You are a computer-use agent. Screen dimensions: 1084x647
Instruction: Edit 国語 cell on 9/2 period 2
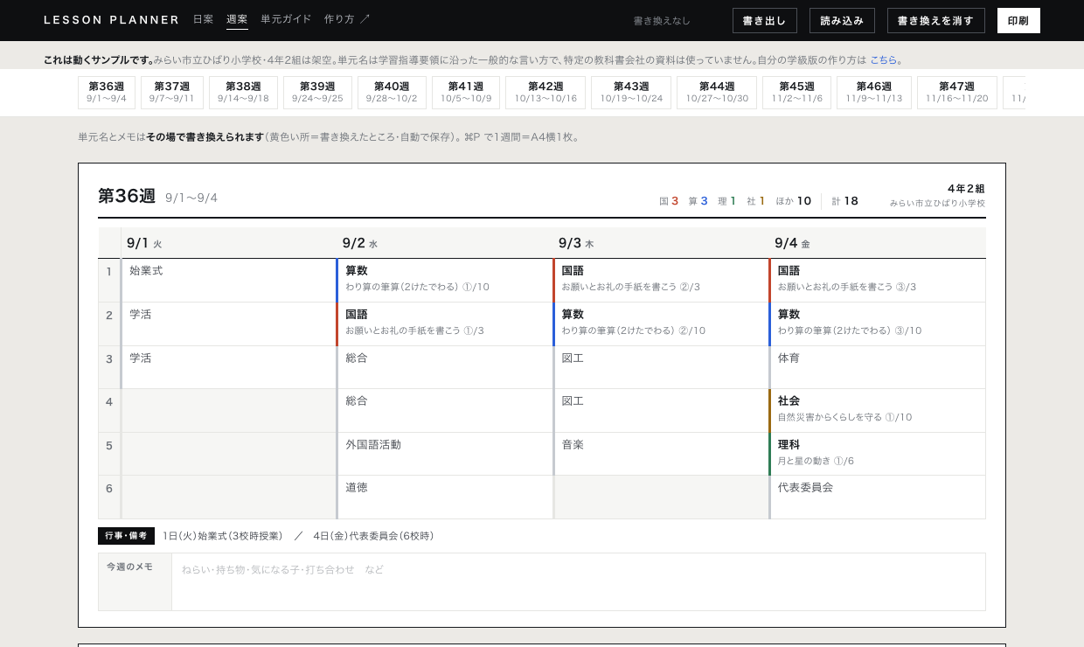pos(444,323)
